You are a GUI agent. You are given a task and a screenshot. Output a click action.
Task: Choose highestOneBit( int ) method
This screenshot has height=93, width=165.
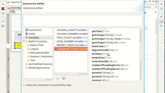coord(105,50)
